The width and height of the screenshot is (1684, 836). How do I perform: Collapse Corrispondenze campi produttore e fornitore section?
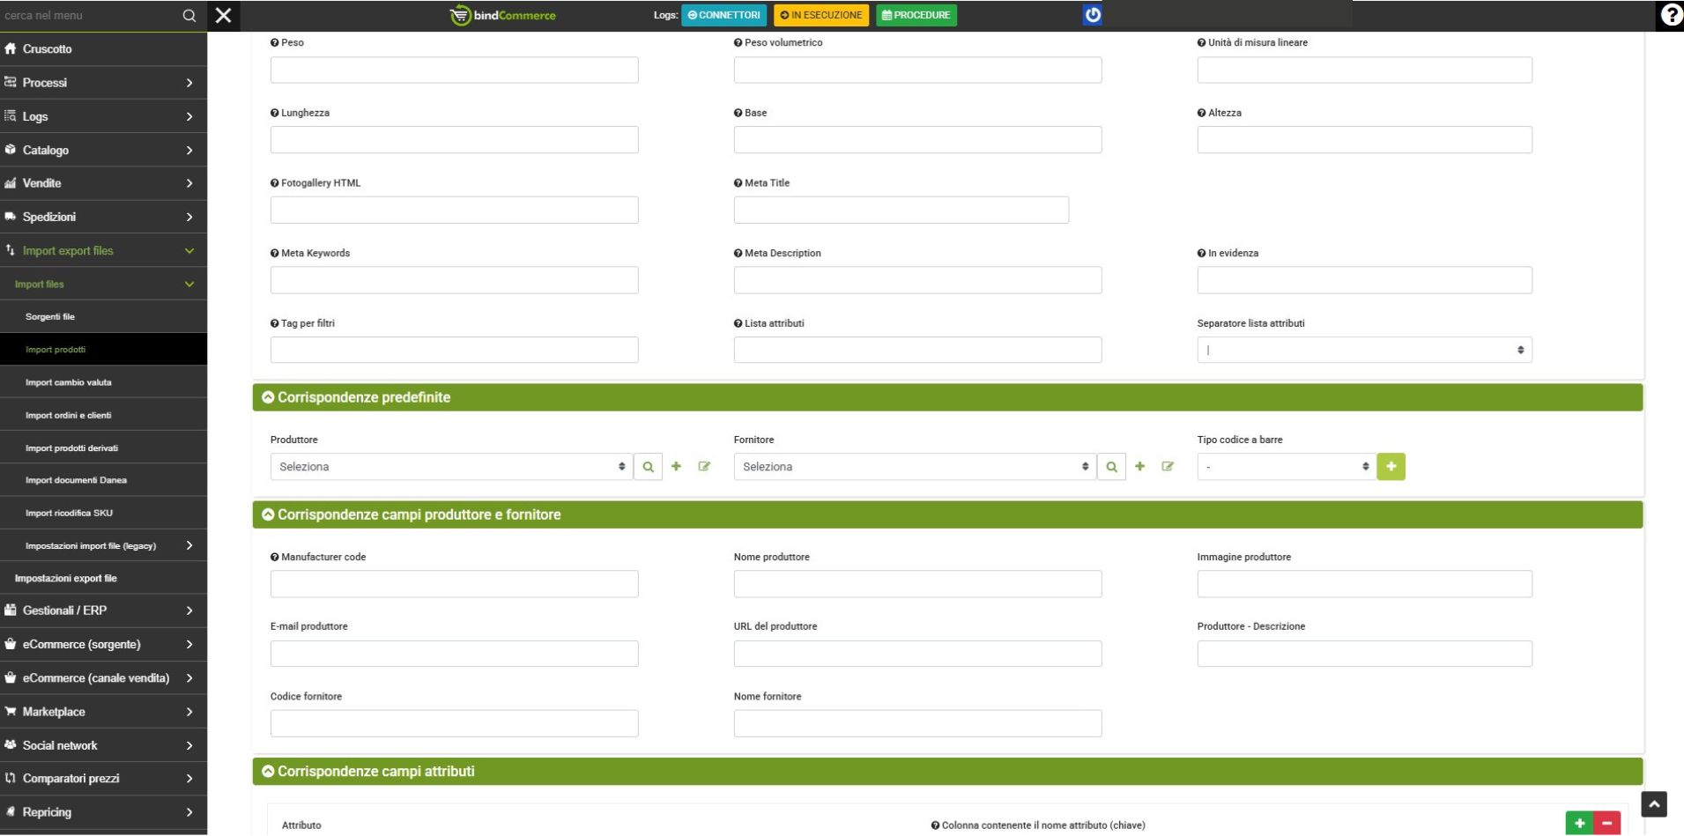click(x=268, y=514)
